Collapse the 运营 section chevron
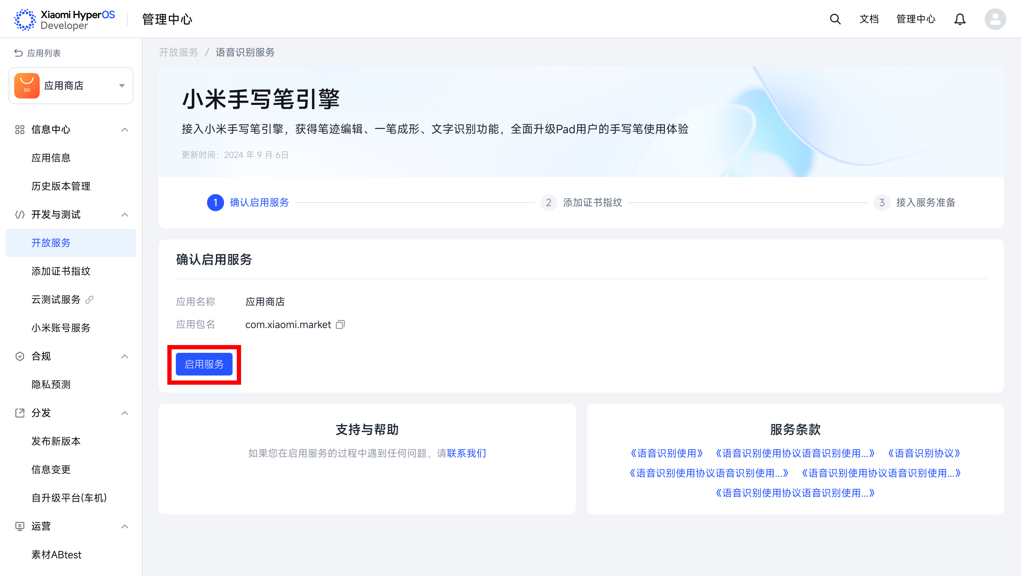 click(125, 526)
